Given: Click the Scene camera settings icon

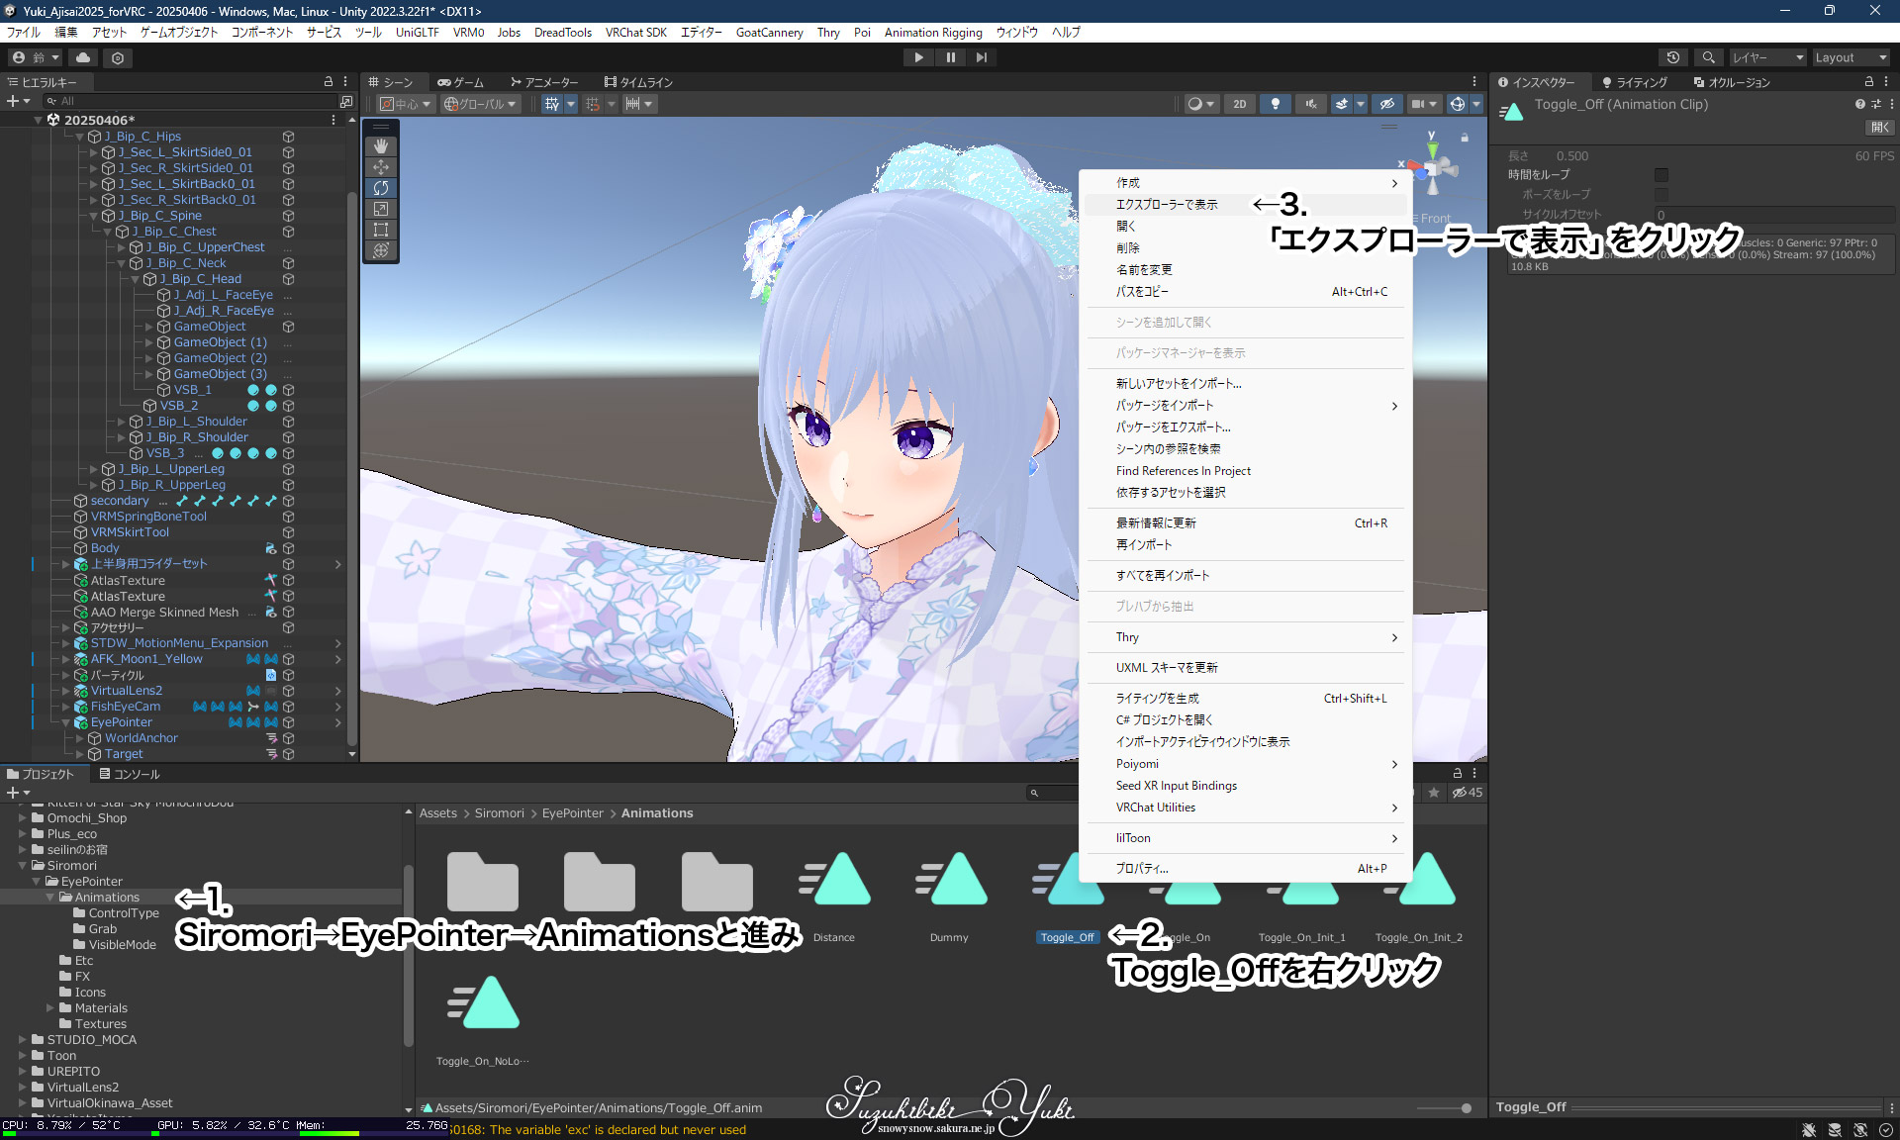Looking at the screenshot, I should (x=1423, y=104).
